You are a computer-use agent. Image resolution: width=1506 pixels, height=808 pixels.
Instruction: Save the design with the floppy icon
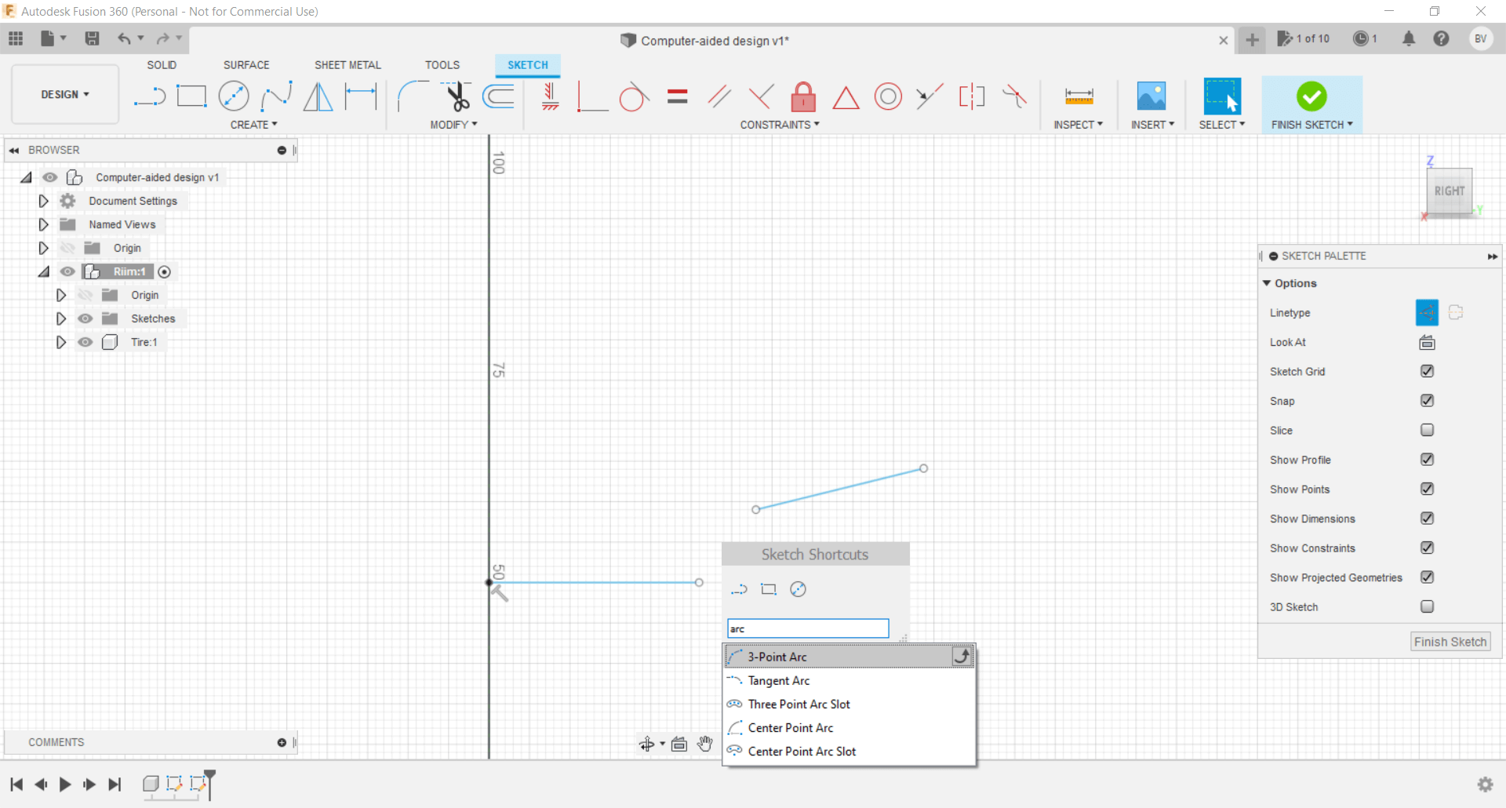point(92,38)
